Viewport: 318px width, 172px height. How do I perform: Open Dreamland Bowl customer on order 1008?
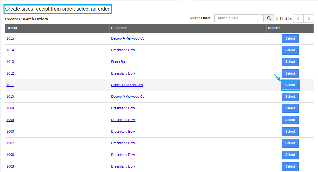[x=123, y=120]
